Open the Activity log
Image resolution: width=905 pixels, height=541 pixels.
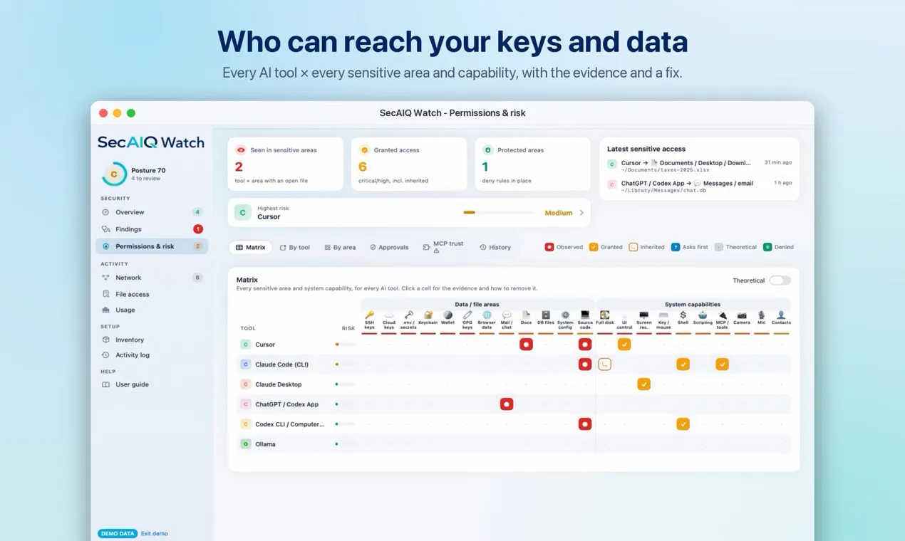152,354
